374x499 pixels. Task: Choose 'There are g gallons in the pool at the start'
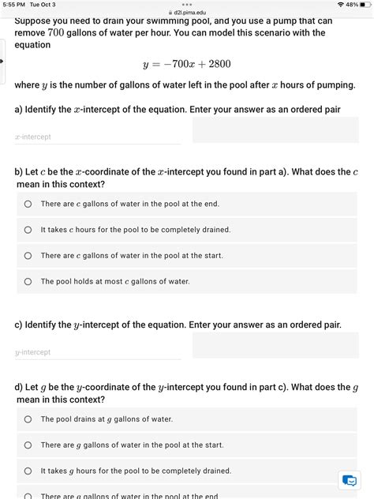tap(187, 445)
